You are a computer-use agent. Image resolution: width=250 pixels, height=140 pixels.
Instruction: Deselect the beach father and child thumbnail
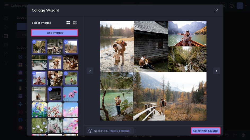[55, 62]
